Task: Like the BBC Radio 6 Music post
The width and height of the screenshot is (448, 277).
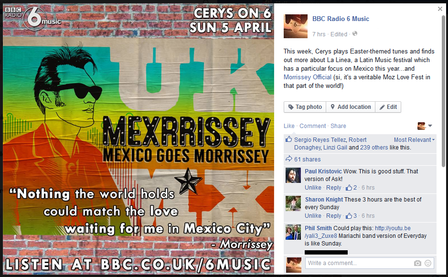Action: click(289, 126)
